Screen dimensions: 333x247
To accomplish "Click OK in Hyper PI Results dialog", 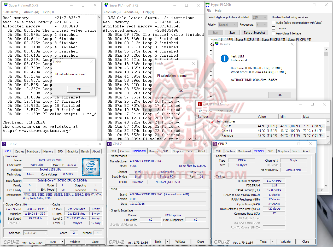I will click(x=280, y=95).
